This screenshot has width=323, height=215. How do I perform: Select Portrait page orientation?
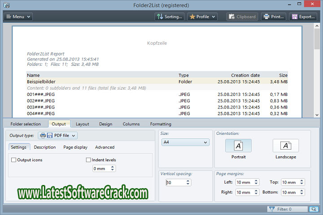238,148
